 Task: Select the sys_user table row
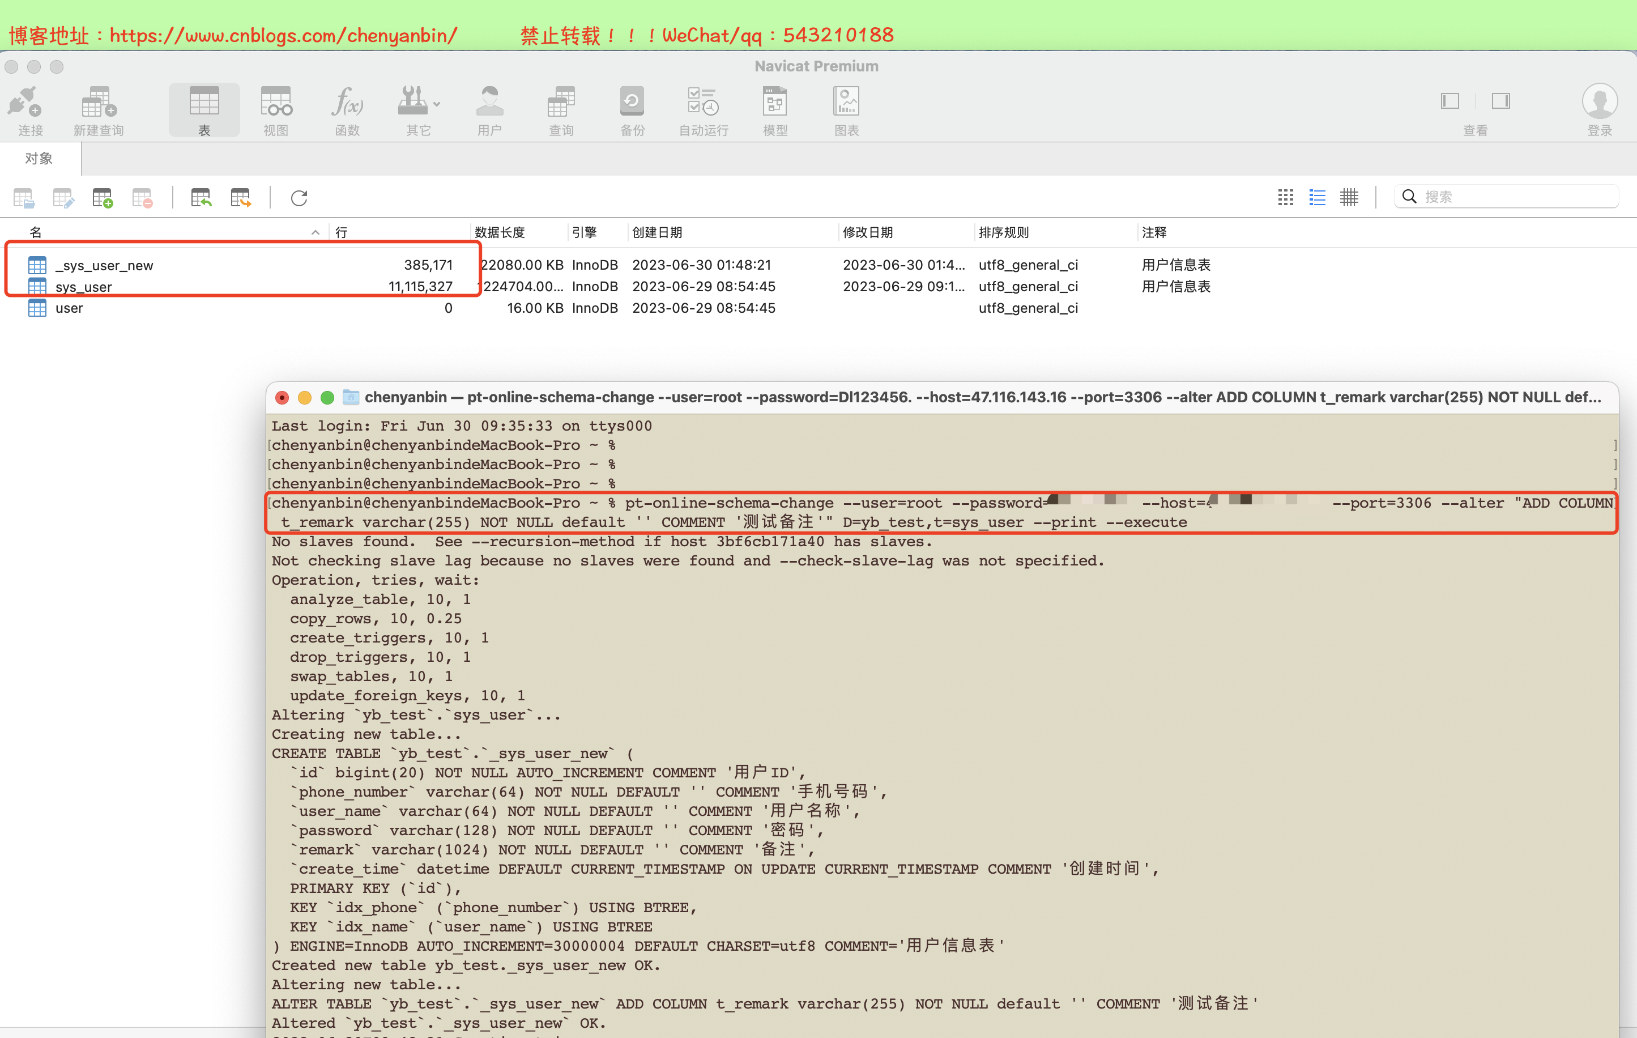pos(818,286)
